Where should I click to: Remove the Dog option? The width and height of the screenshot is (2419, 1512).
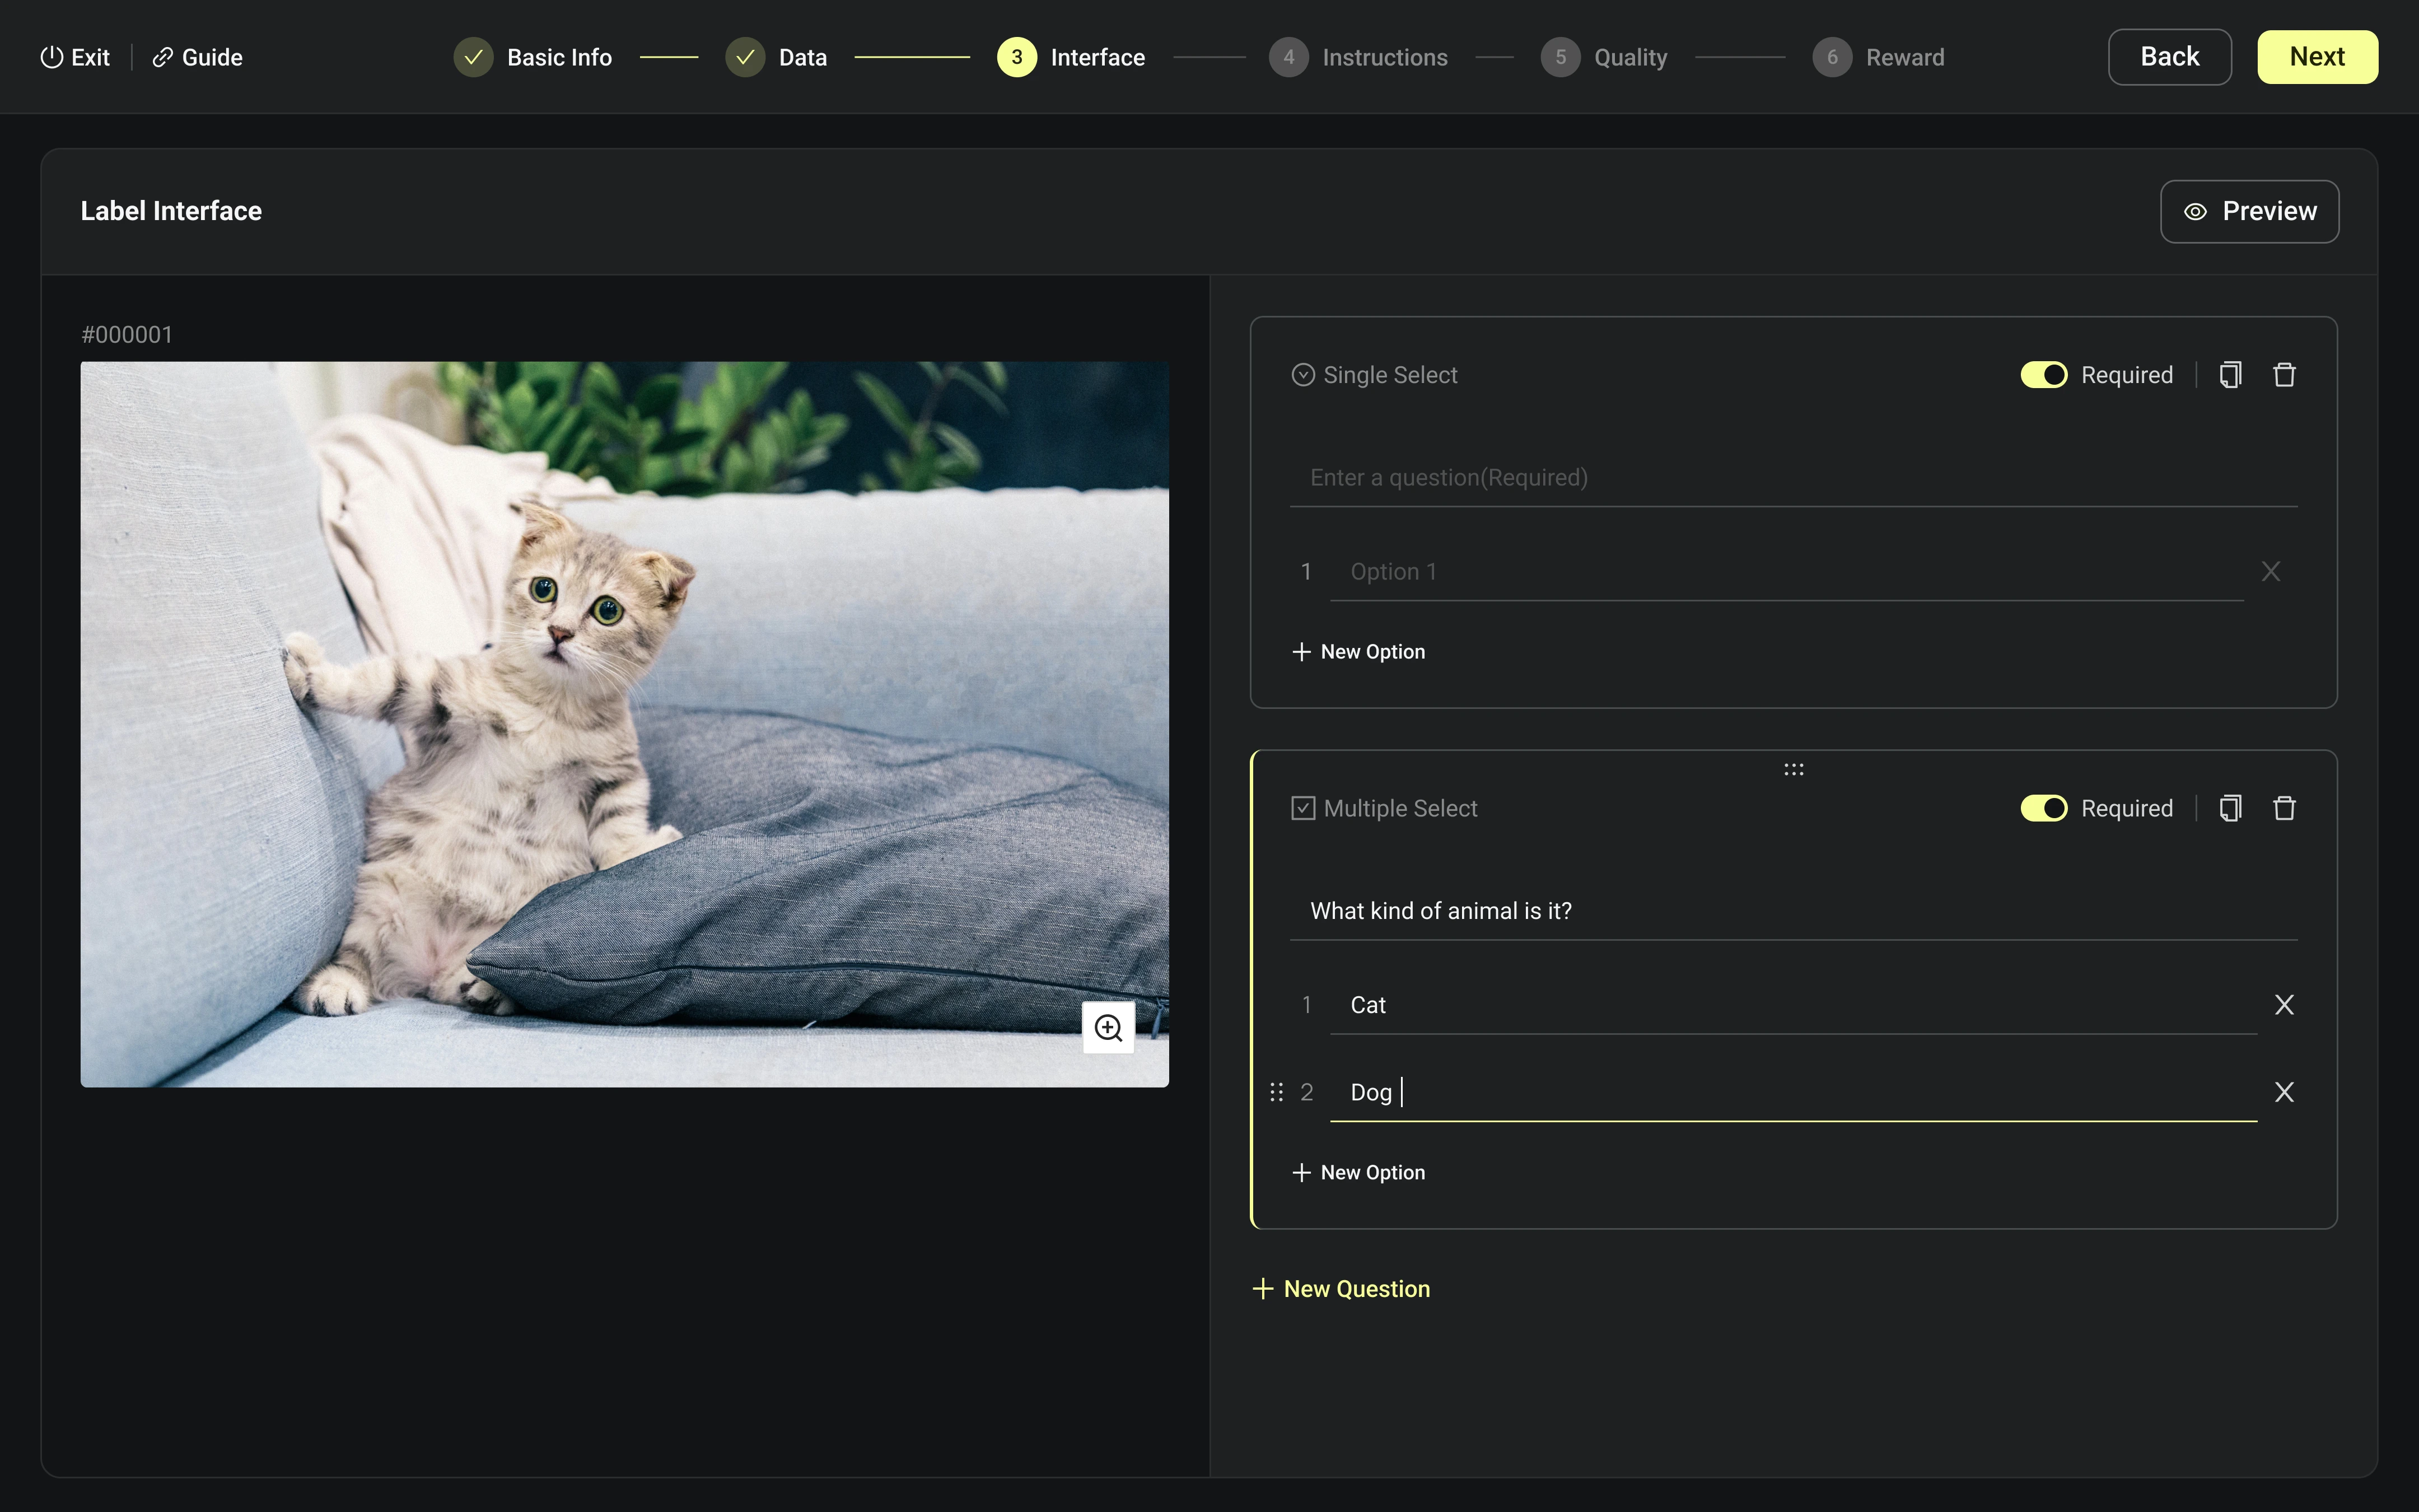click(x=2284, y=1092)
